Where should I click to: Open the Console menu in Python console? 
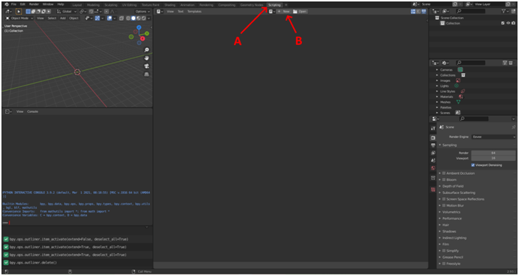32,111
